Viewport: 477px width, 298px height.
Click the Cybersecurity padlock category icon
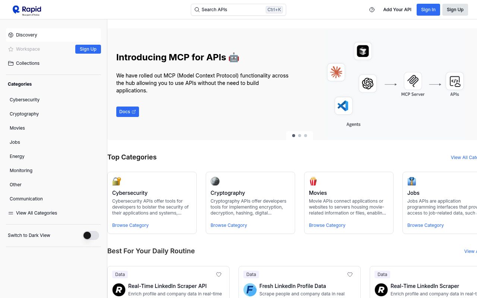click(x=117, y=181)
